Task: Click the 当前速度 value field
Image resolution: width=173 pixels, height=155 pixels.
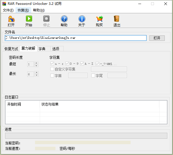Action: coord(45,148)
